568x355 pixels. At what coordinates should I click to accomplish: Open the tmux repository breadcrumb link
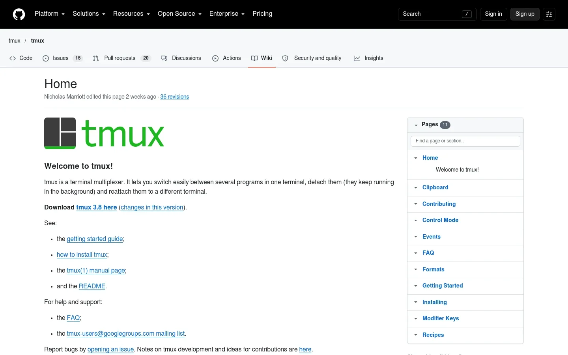pos(37,41)
